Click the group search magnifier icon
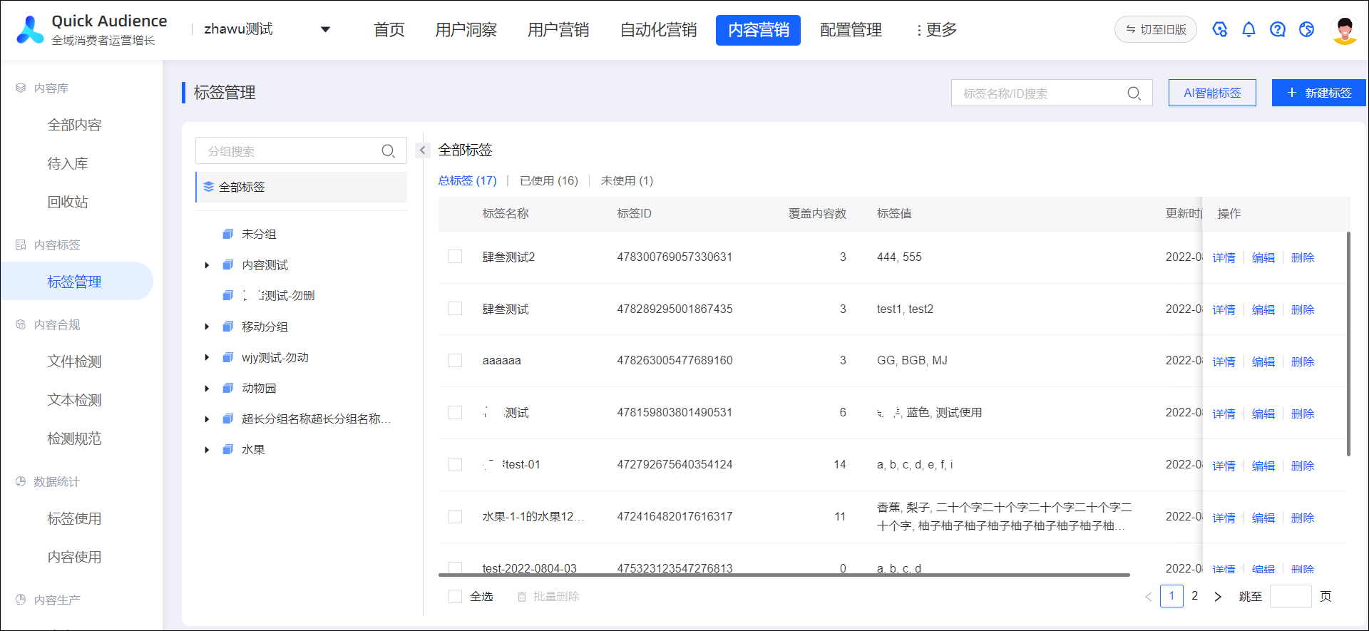1369x631 pixels. coord(388,151)
